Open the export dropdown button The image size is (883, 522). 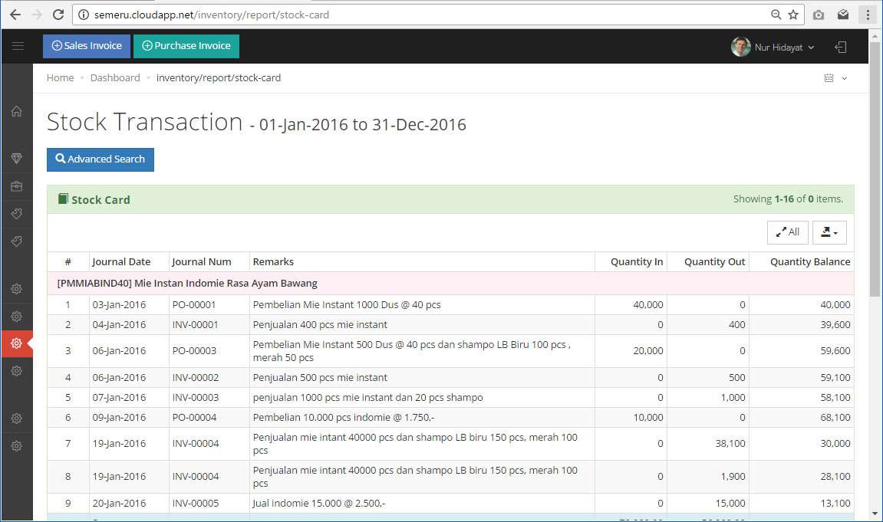coord(829,232)
